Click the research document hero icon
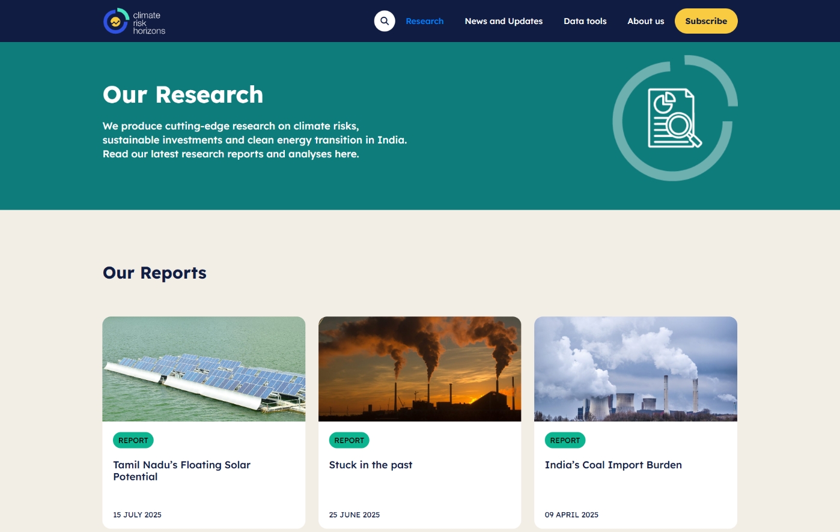This screenshot has width=840, height=532. tap(674, 118)
